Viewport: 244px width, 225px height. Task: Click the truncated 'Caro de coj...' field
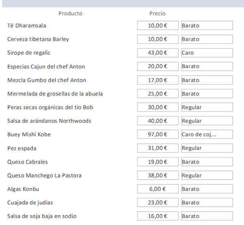[x=207, y=134]
